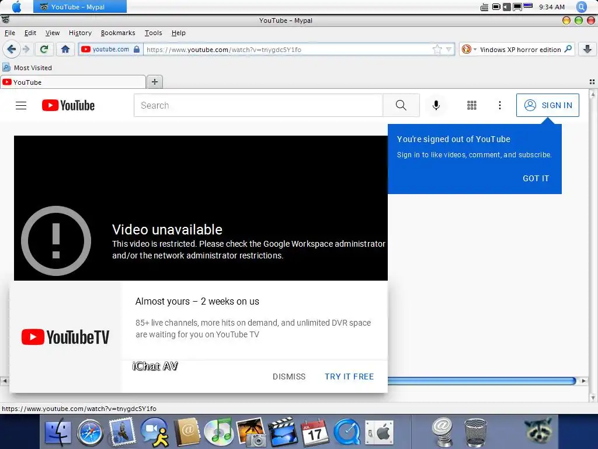Open Address Book in the dock
Viewport: 598px width, 449px height.
point(187,433)
